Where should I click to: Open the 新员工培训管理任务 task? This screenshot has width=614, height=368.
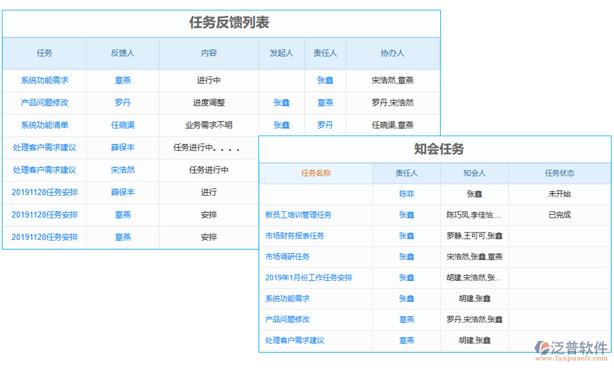click(299, 215)
